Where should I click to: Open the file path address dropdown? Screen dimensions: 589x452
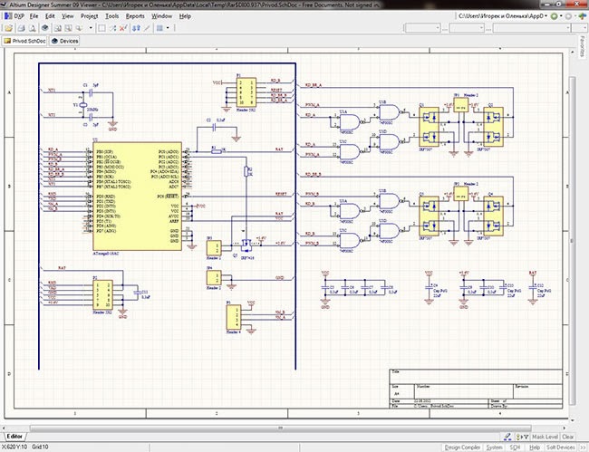coord(546,16)
